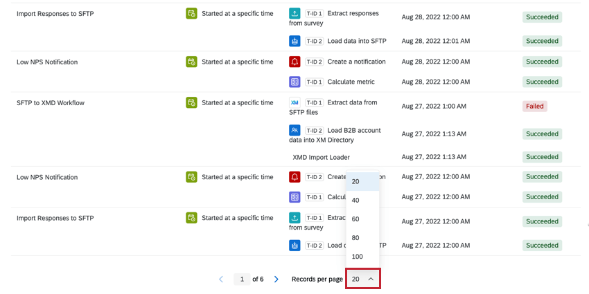Click the page number input field
589x294 pixels.
click(x=242, y=279)
